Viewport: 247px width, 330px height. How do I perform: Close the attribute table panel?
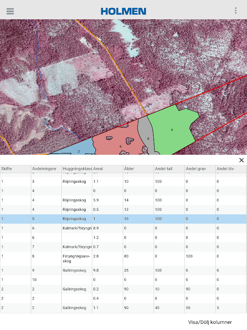(x=241, y=160)
